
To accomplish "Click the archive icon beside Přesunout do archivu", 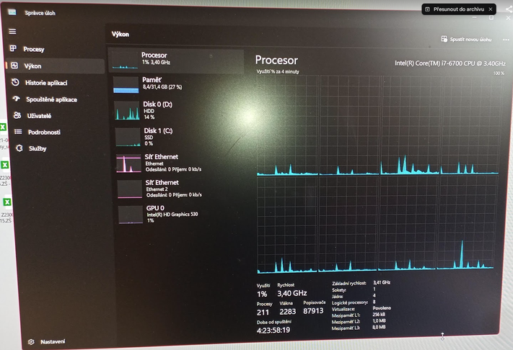I will [427, 9].
